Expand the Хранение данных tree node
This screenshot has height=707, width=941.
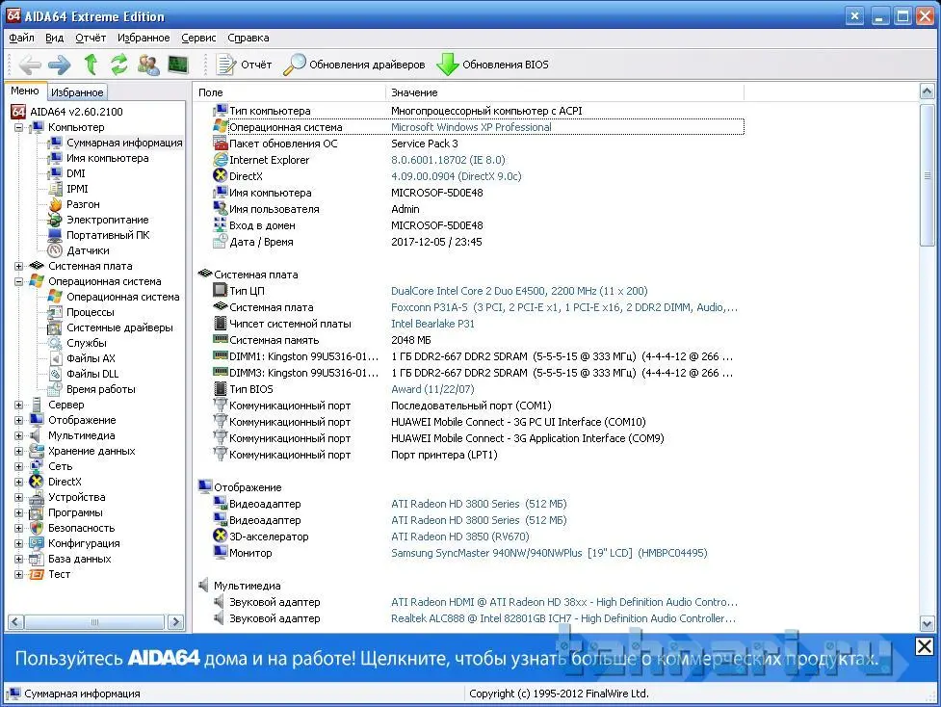tap(18, 452)
